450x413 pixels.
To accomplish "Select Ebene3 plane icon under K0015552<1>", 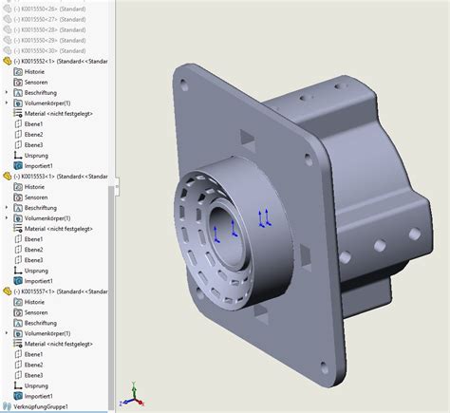I will coord(18,144).
